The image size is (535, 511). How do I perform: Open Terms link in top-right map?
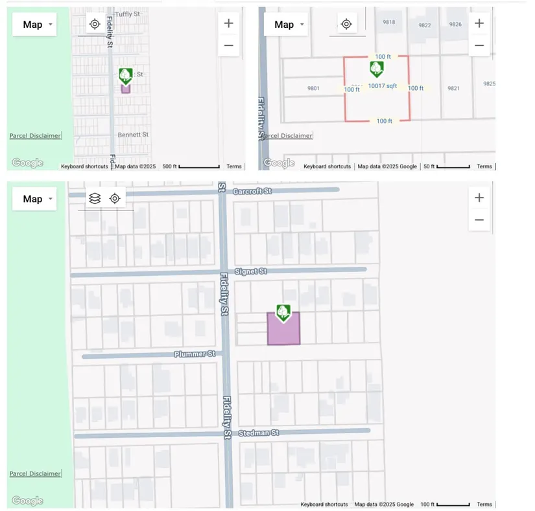click(x=484, y=166)
